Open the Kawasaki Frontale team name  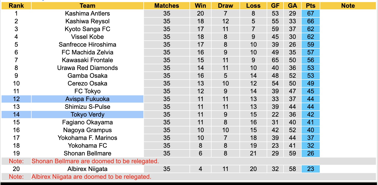coord(88,60)
